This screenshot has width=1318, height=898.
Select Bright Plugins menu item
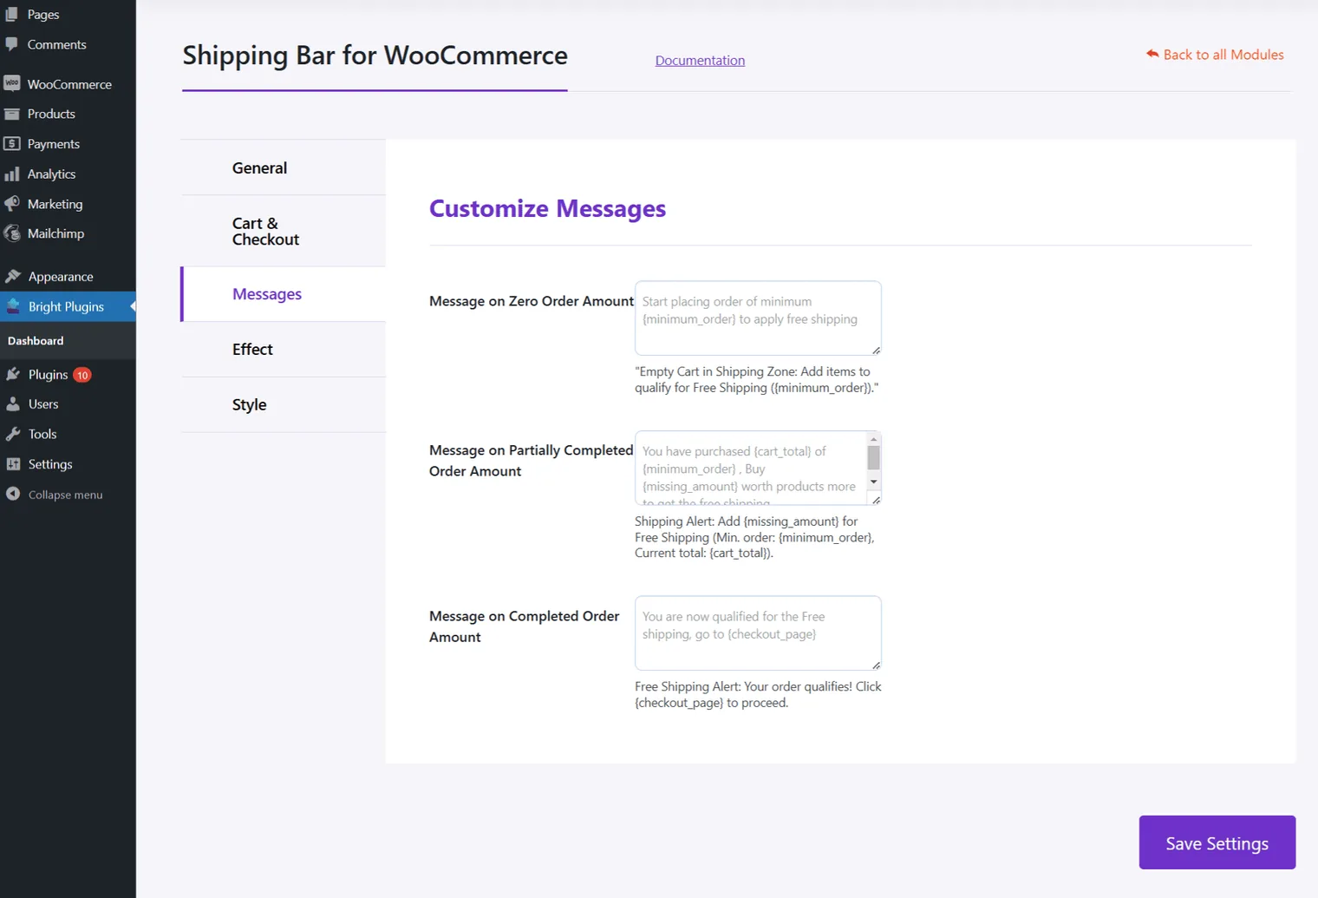(x=68, y=306)
